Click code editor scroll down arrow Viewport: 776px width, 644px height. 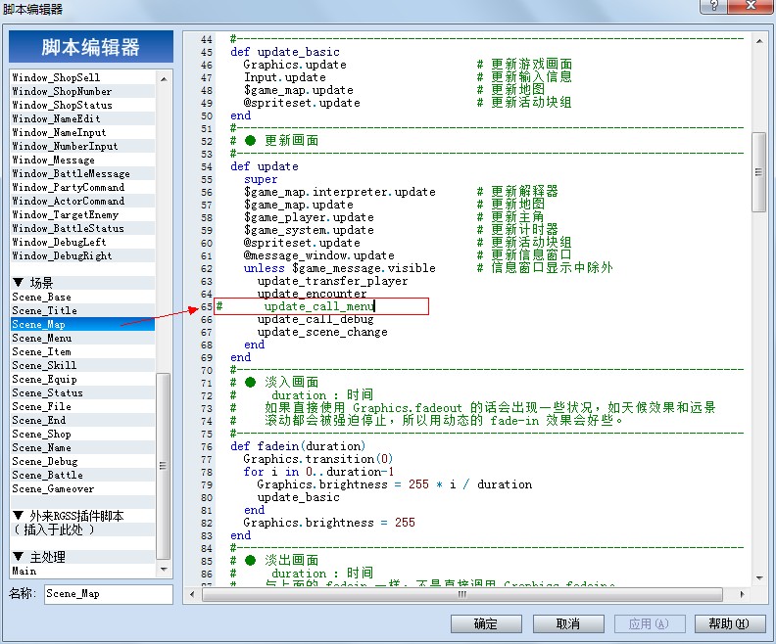(x=759, y=577)
